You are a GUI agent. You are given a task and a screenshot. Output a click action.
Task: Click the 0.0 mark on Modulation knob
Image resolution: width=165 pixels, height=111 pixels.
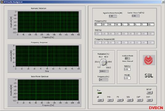[99, 67]
